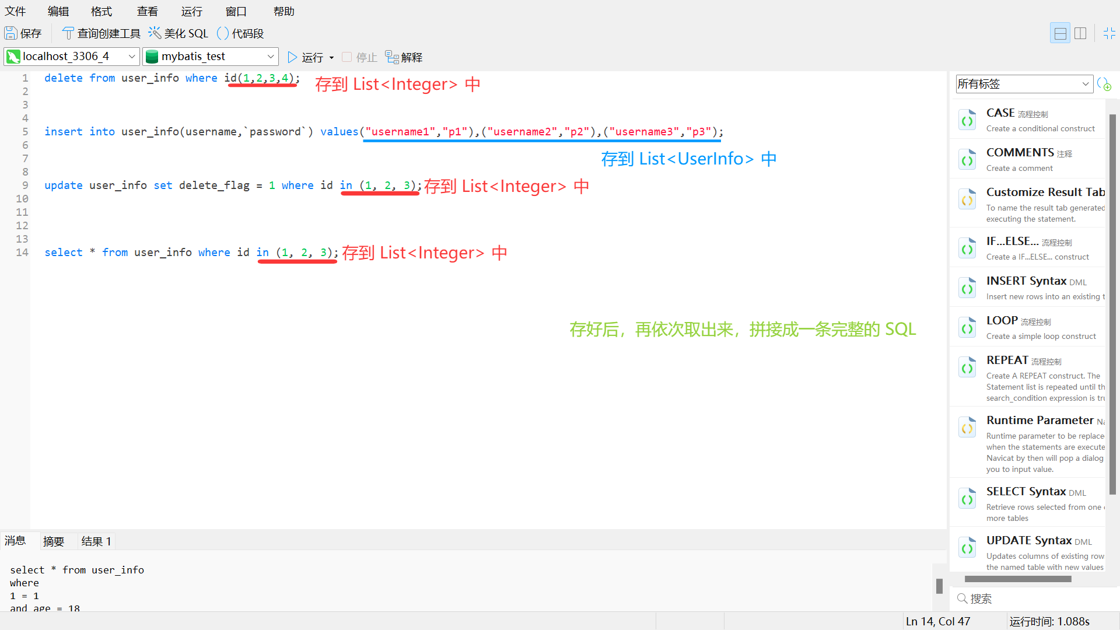The image size is (1120, 630).
Task: Open the Query Builder tool icon
Action: 68,33
